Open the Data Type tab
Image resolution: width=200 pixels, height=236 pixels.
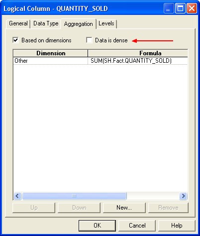point(46,23)
